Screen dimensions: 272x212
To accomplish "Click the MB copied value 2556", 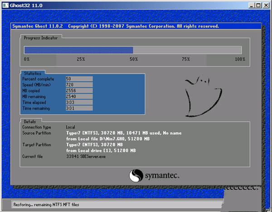I will 79,91.
